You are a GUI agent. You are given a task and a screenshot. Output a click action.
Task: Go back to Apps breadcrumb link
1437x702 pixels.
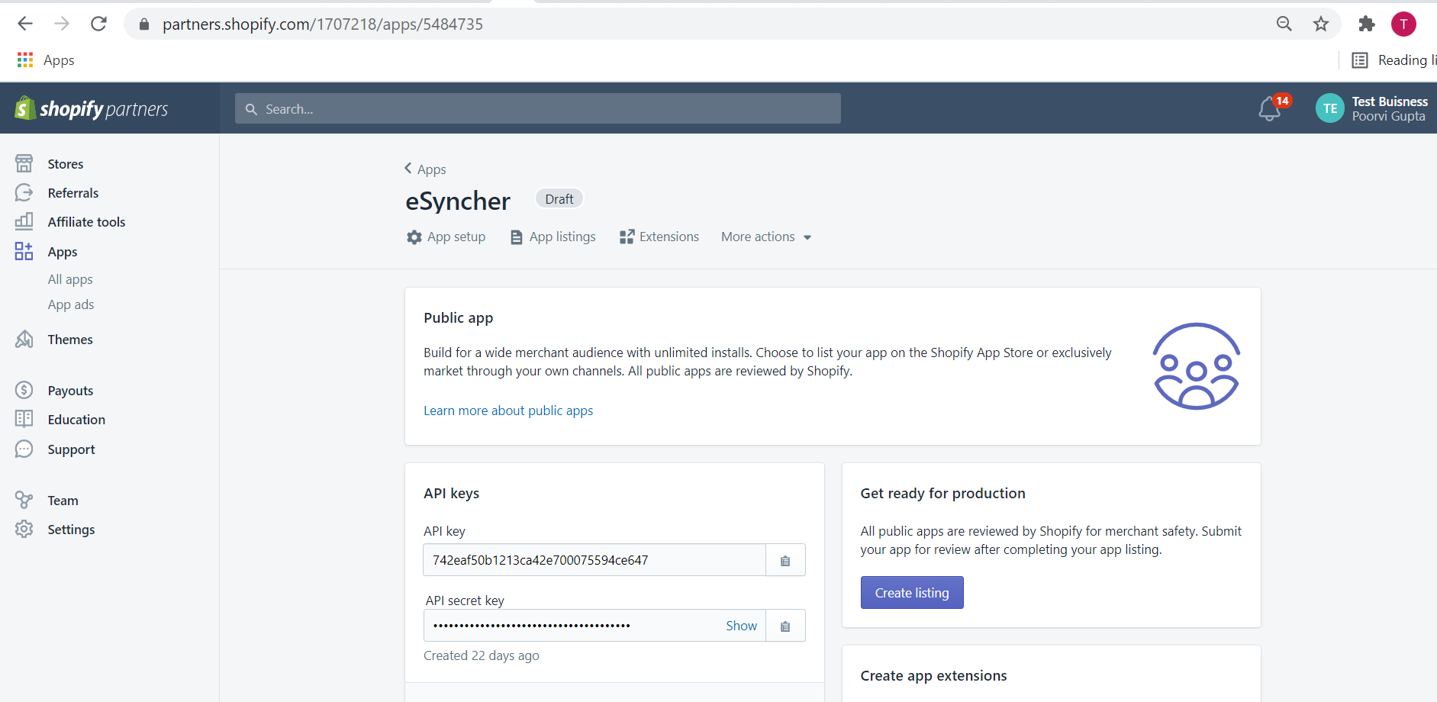(x=425, y=169)
